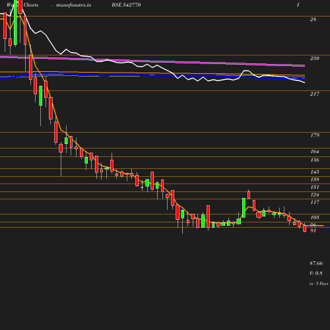Click the price label 124
330x330 pixels.
click(315, 195)
